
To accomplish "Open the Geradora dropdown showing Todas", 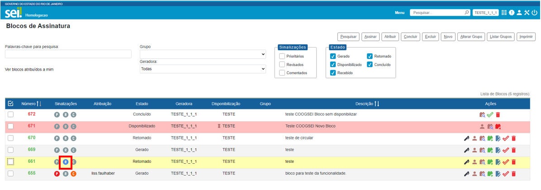I will (203, 69).
